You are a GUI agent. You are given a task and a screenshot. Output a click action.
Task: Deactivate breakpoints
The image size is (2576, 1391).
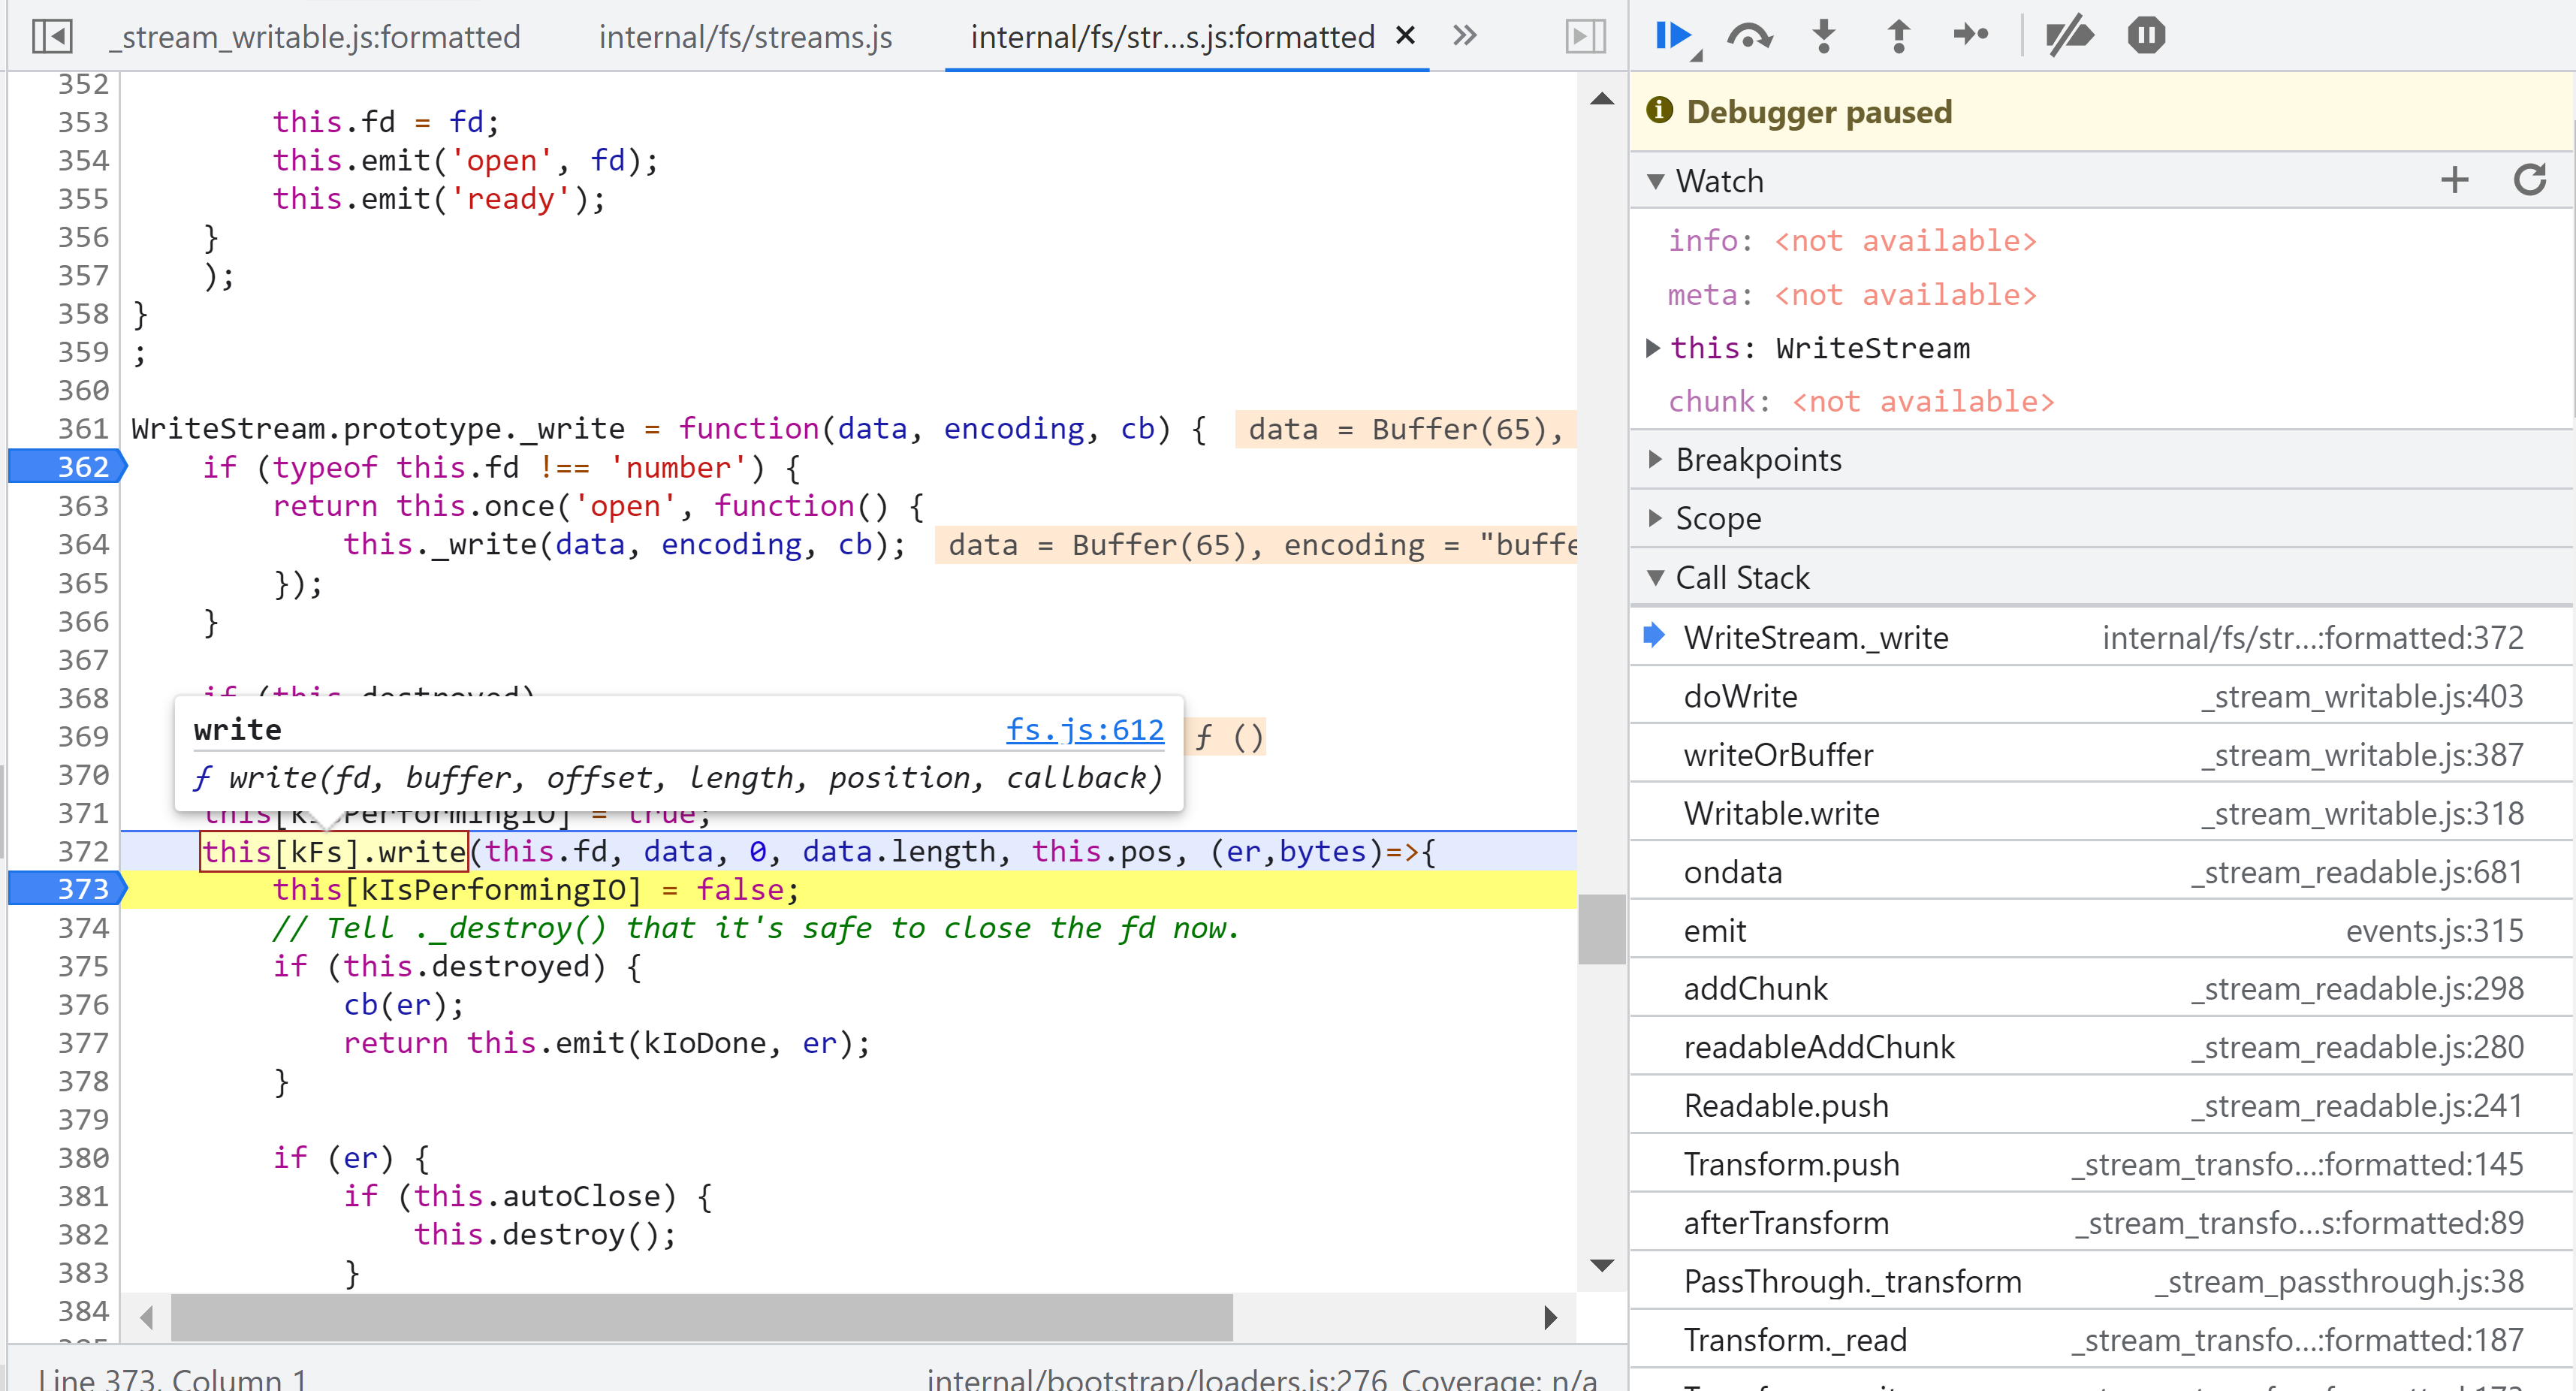pos(2069,36)
